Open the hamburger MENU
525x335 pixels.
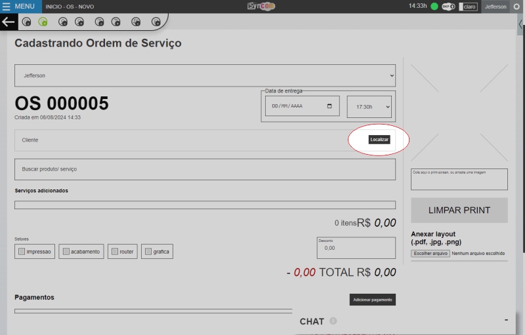19,6
